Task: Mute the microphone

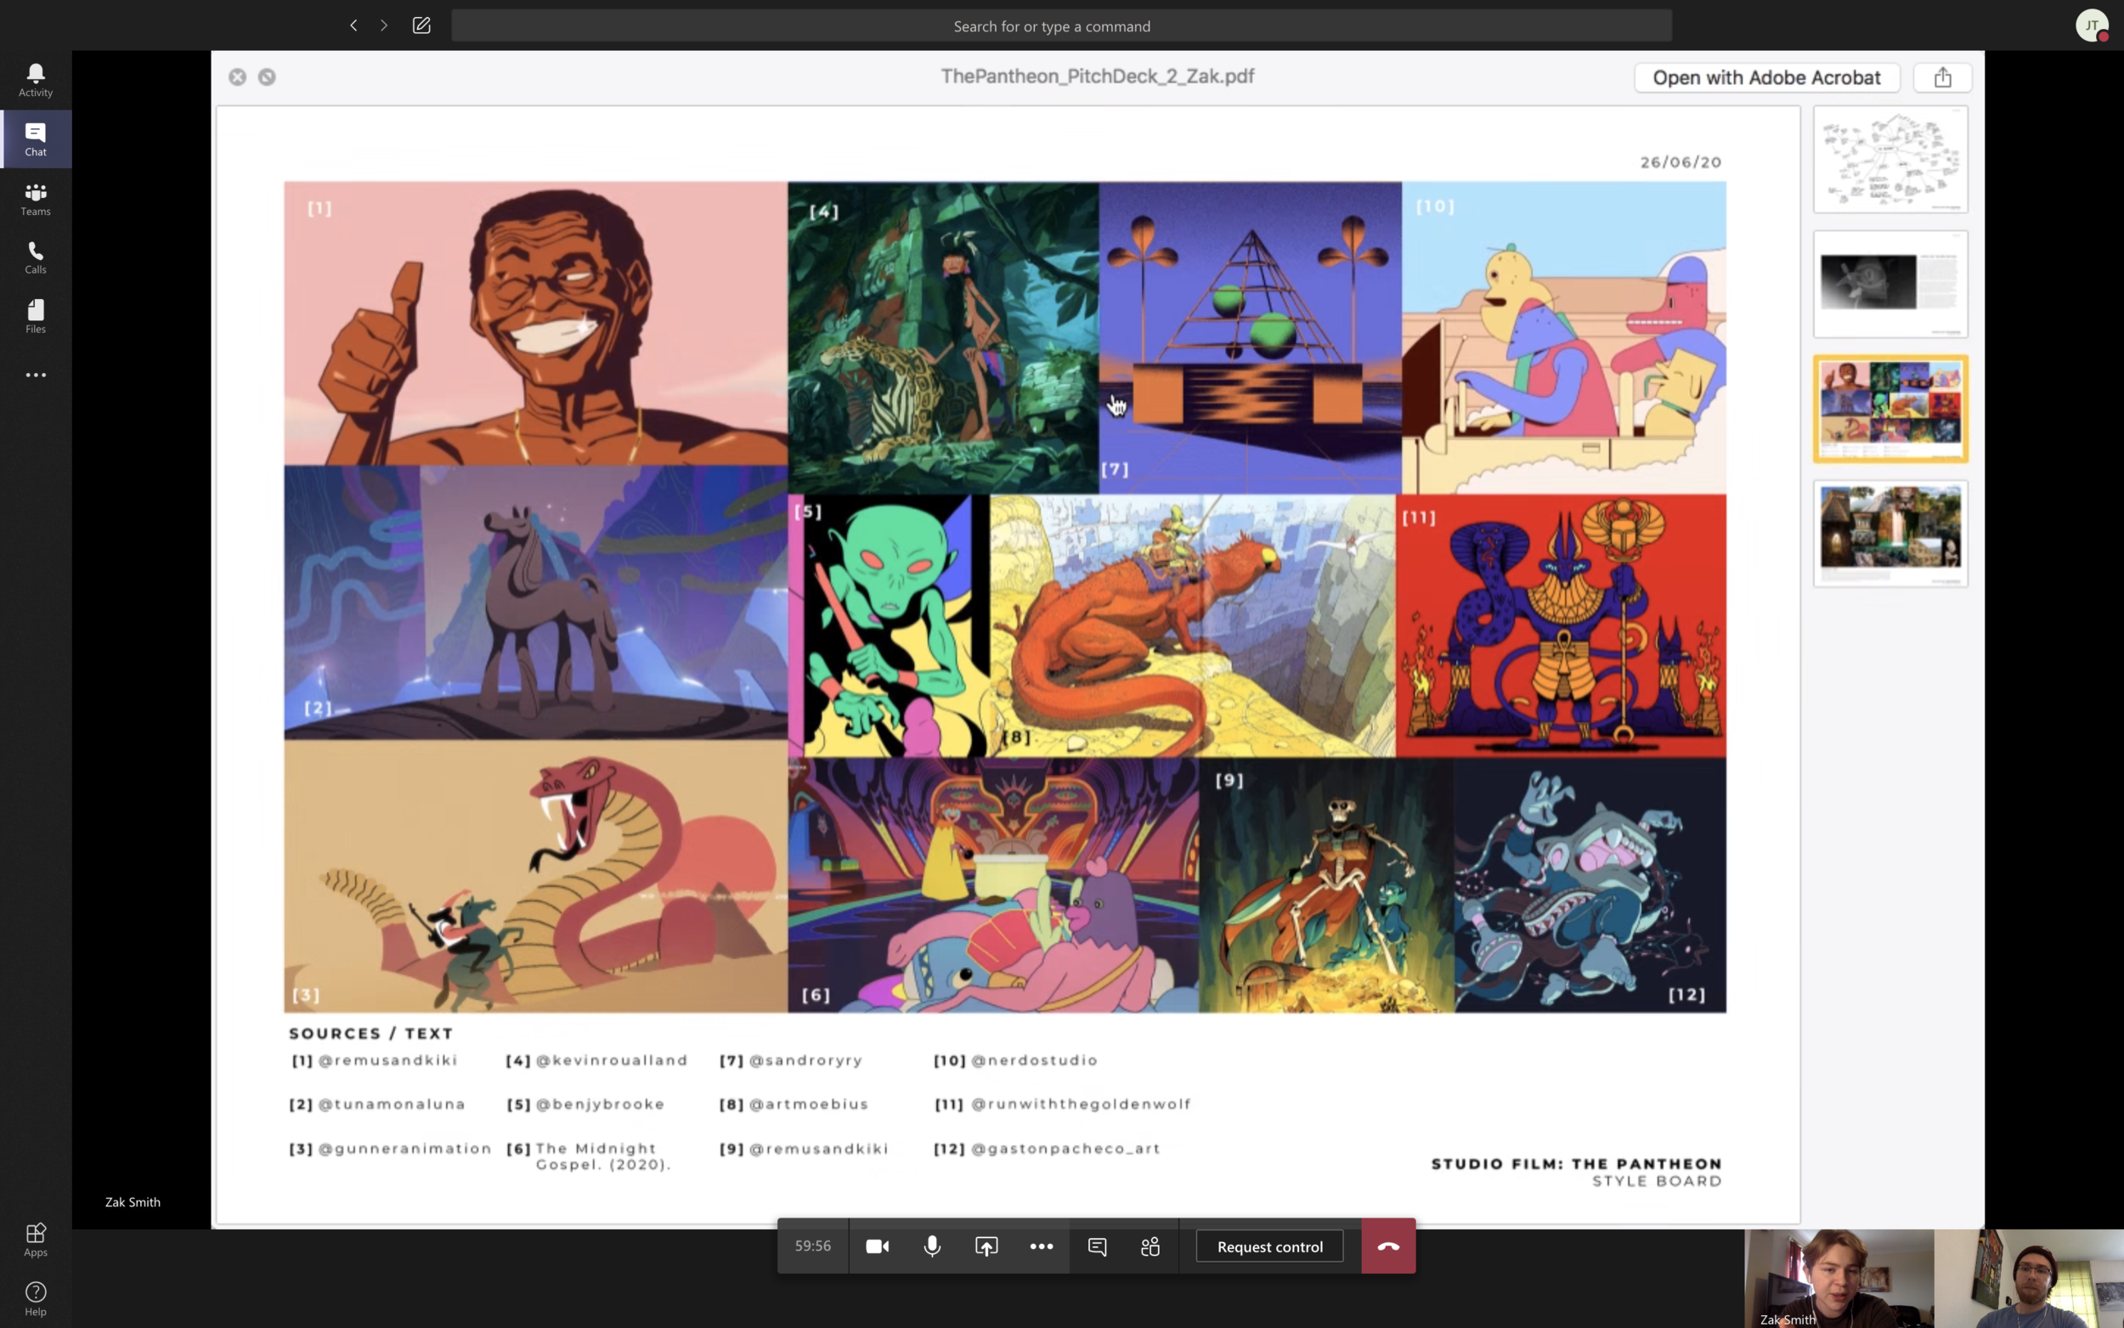Action: pyautogui.click(x=932, y=1246)
